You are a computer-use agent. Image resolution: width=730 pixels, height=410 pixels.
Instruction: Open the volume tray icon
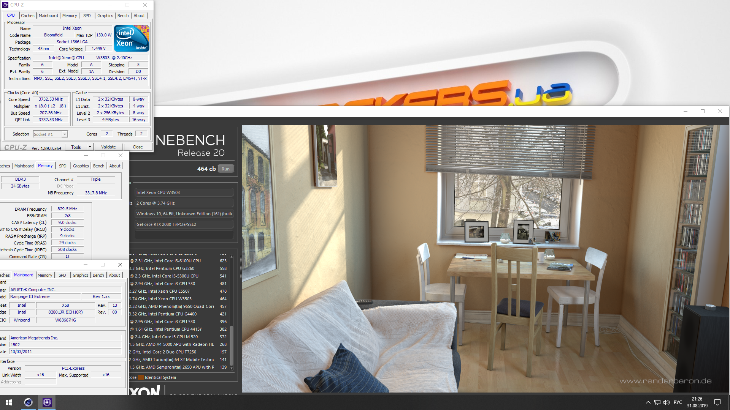667,402
